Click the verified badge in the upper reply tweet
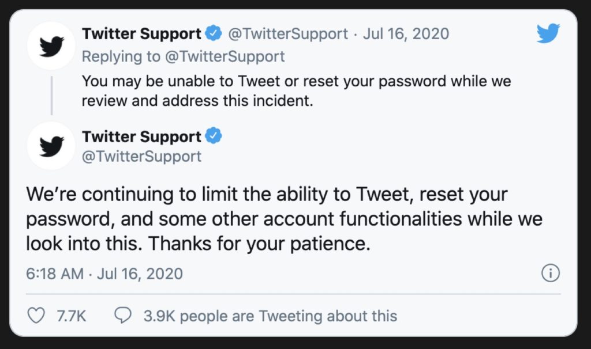Screen dimensions: 591x349 tap(214, 33)
